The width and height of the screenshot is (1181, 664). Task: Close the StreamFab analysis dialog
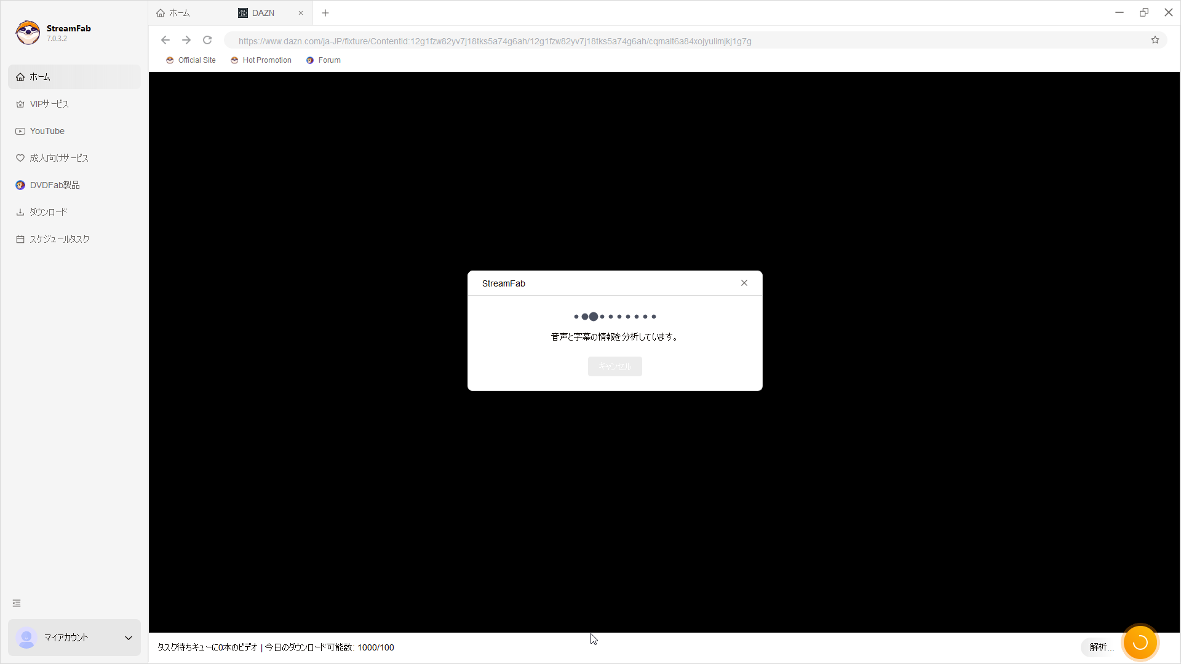(x=744, y=283)
